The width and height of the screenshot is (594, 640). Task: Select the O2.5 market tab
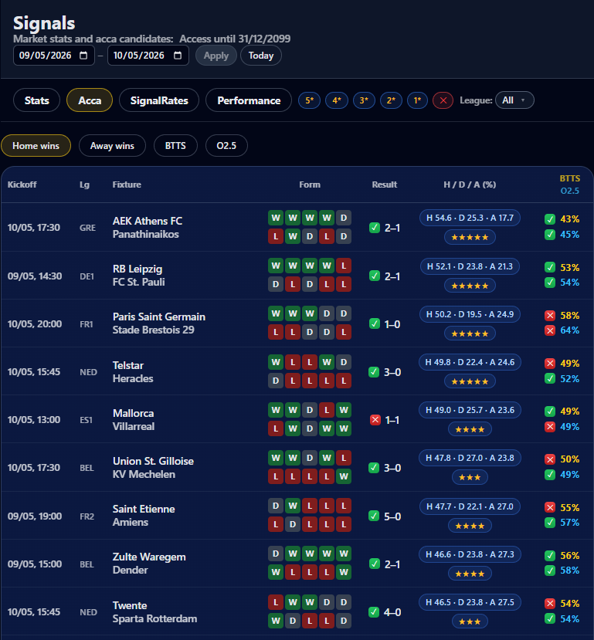click(x=226, y=146)
